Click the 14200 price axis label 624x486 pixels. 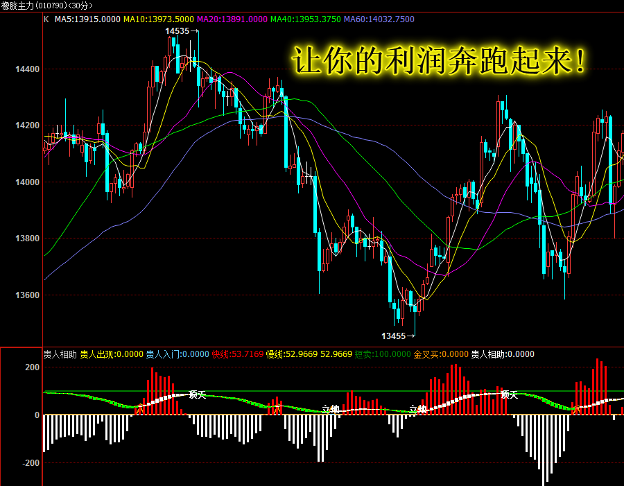click(x=28, y=125)
